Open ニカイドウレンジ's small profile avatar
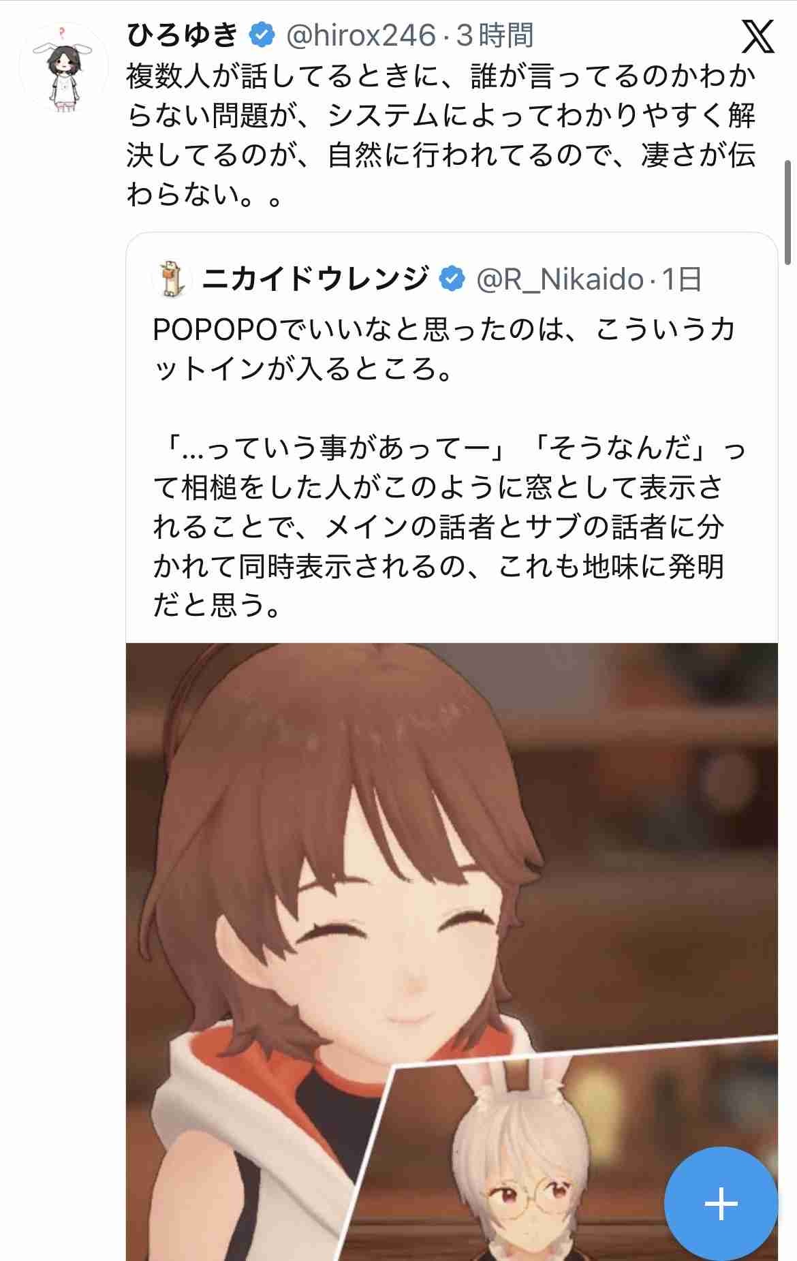The width and height of the screenshot is (797, 1261). pyautogui.click(x=170, y=279)
